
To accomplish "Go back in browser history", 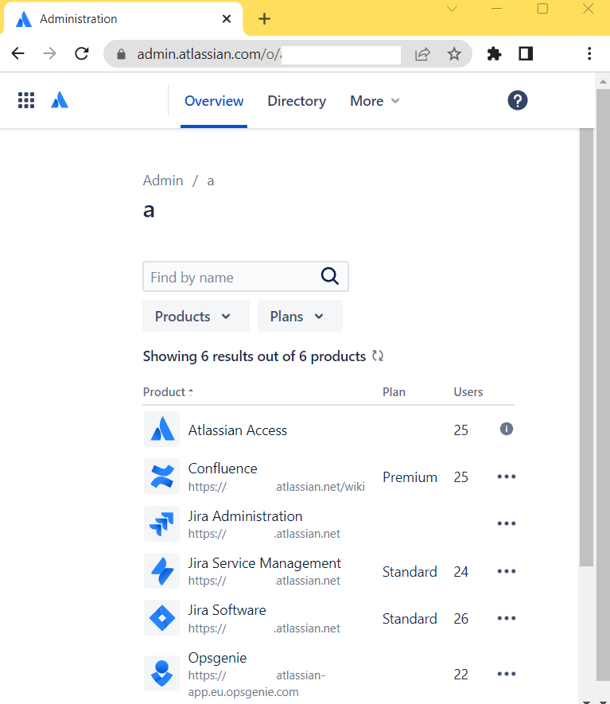I will tap(18, 53).
